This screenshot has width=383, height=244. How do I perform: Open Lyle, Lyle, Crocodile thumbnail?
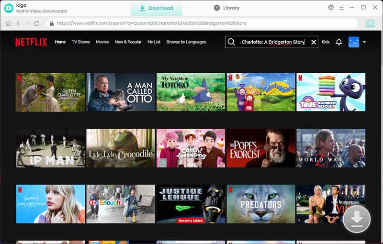click(121, 148)
